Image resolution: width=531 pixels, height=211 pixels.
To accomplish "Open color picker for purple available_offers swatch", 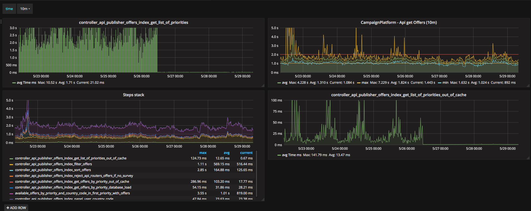I will [11, 194].
